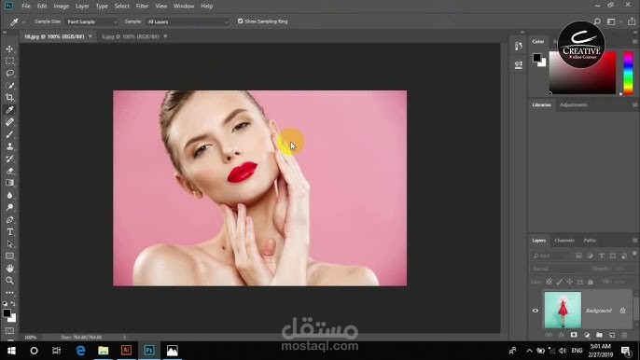This screenshot has width=640, height=360.
Task: Switch to the Adjustments tab
Action: [x=574, y=104]
